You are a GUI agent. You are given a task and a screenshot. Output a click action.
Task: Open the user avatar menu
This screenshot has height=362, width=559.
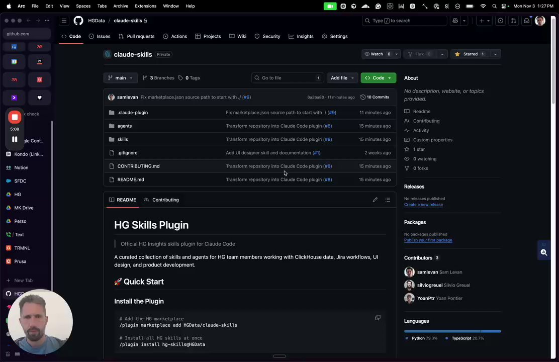point(540,21)
